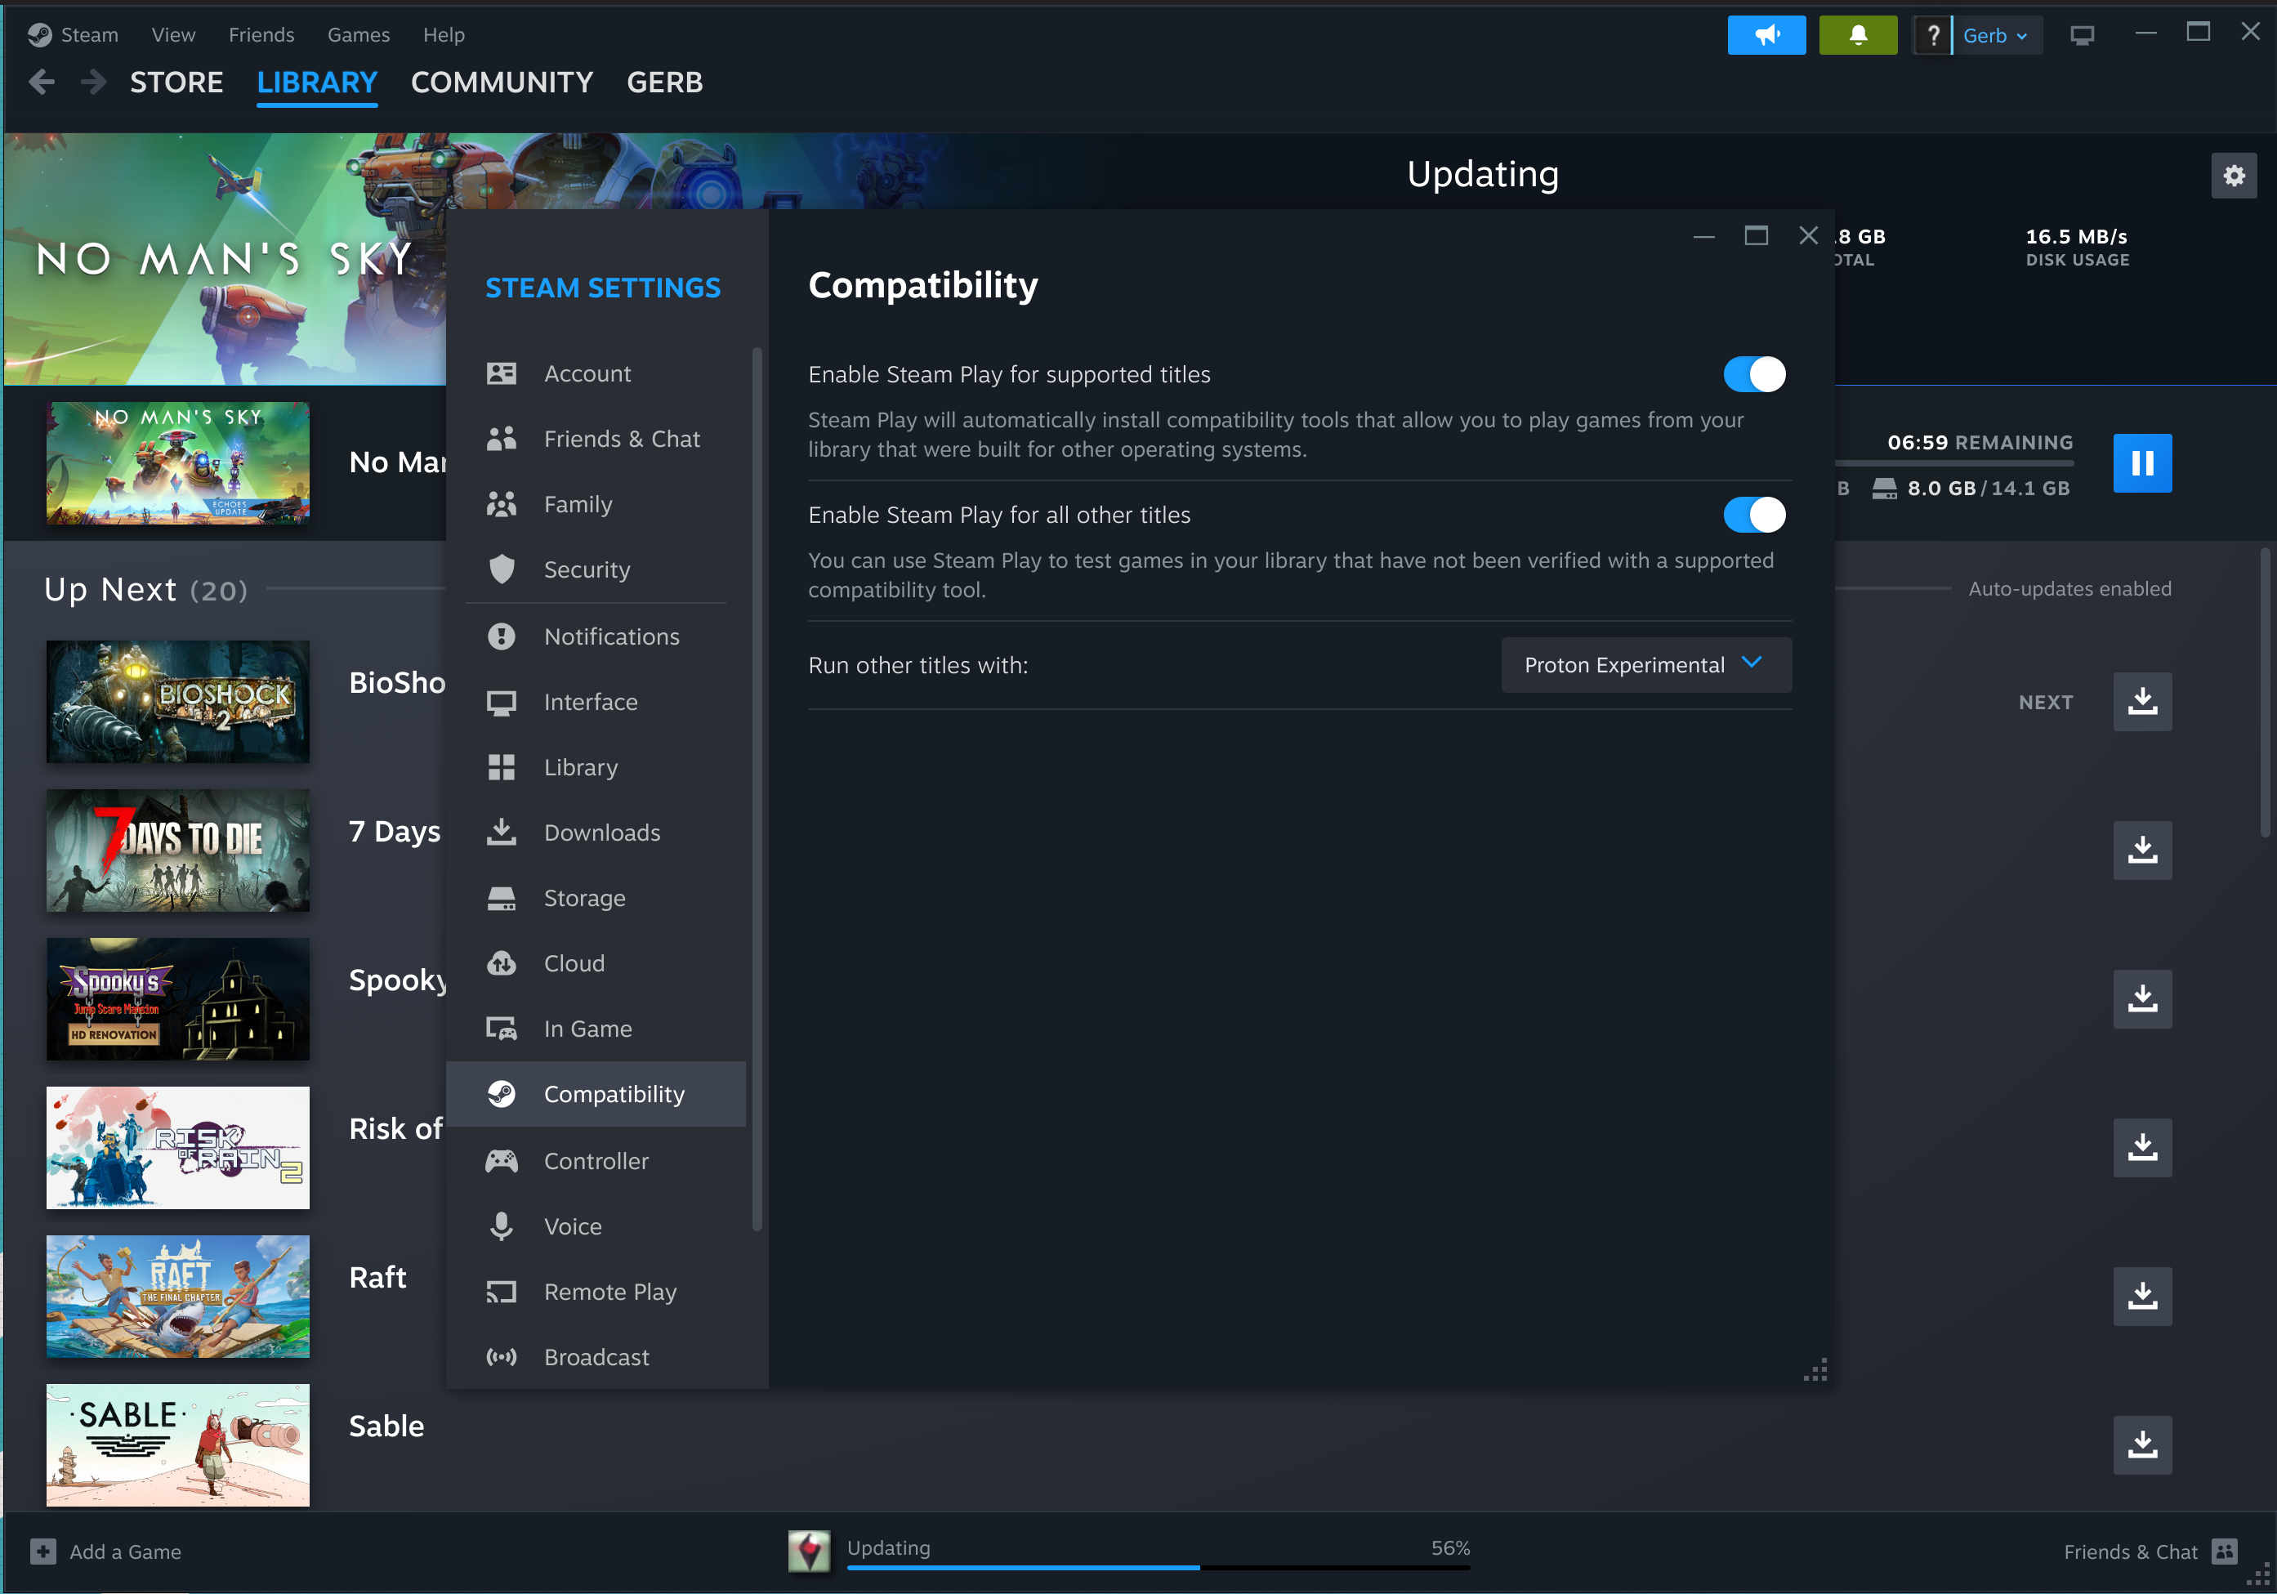Open download settings gear icon
Screen dimensions: 2277x1594
[2234, 176]
